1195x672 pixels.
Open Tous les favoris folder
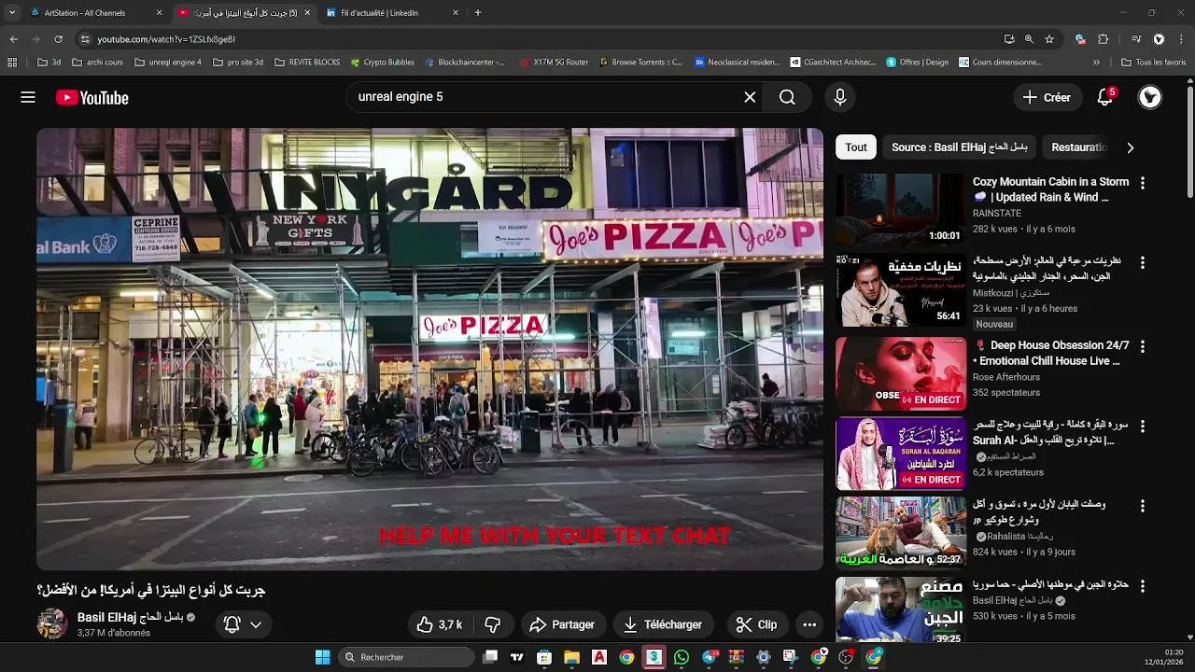pyautogui.click(x=1153, y=63)
